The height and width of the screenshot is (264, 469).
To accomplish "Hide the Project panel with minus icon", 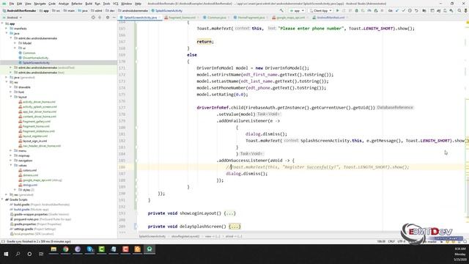I will [114, 18].
